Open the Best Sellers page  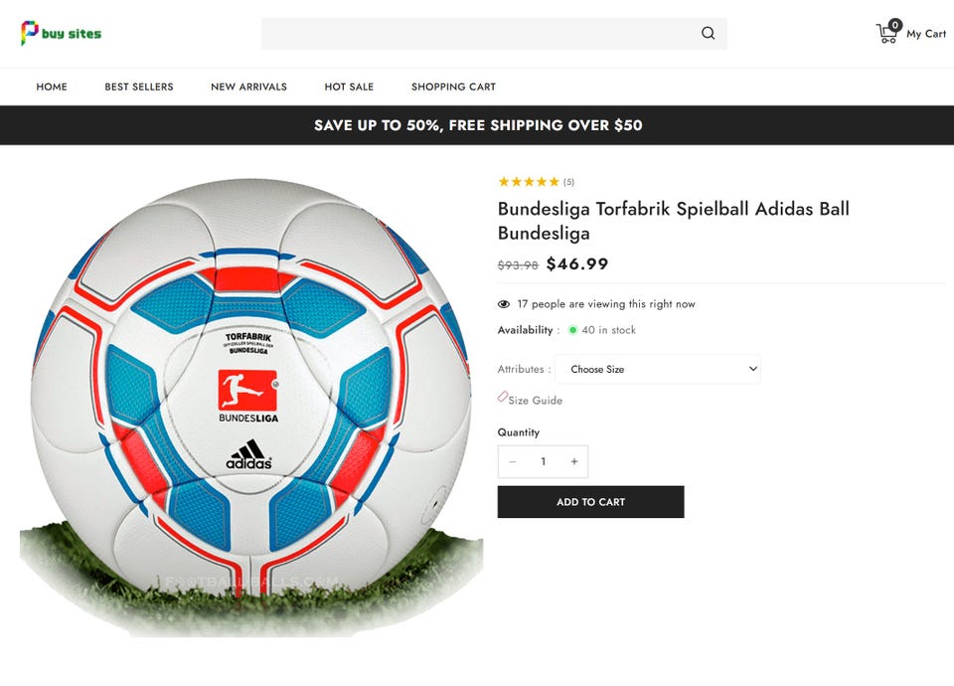pyautogui.click(x=139, y=86)
